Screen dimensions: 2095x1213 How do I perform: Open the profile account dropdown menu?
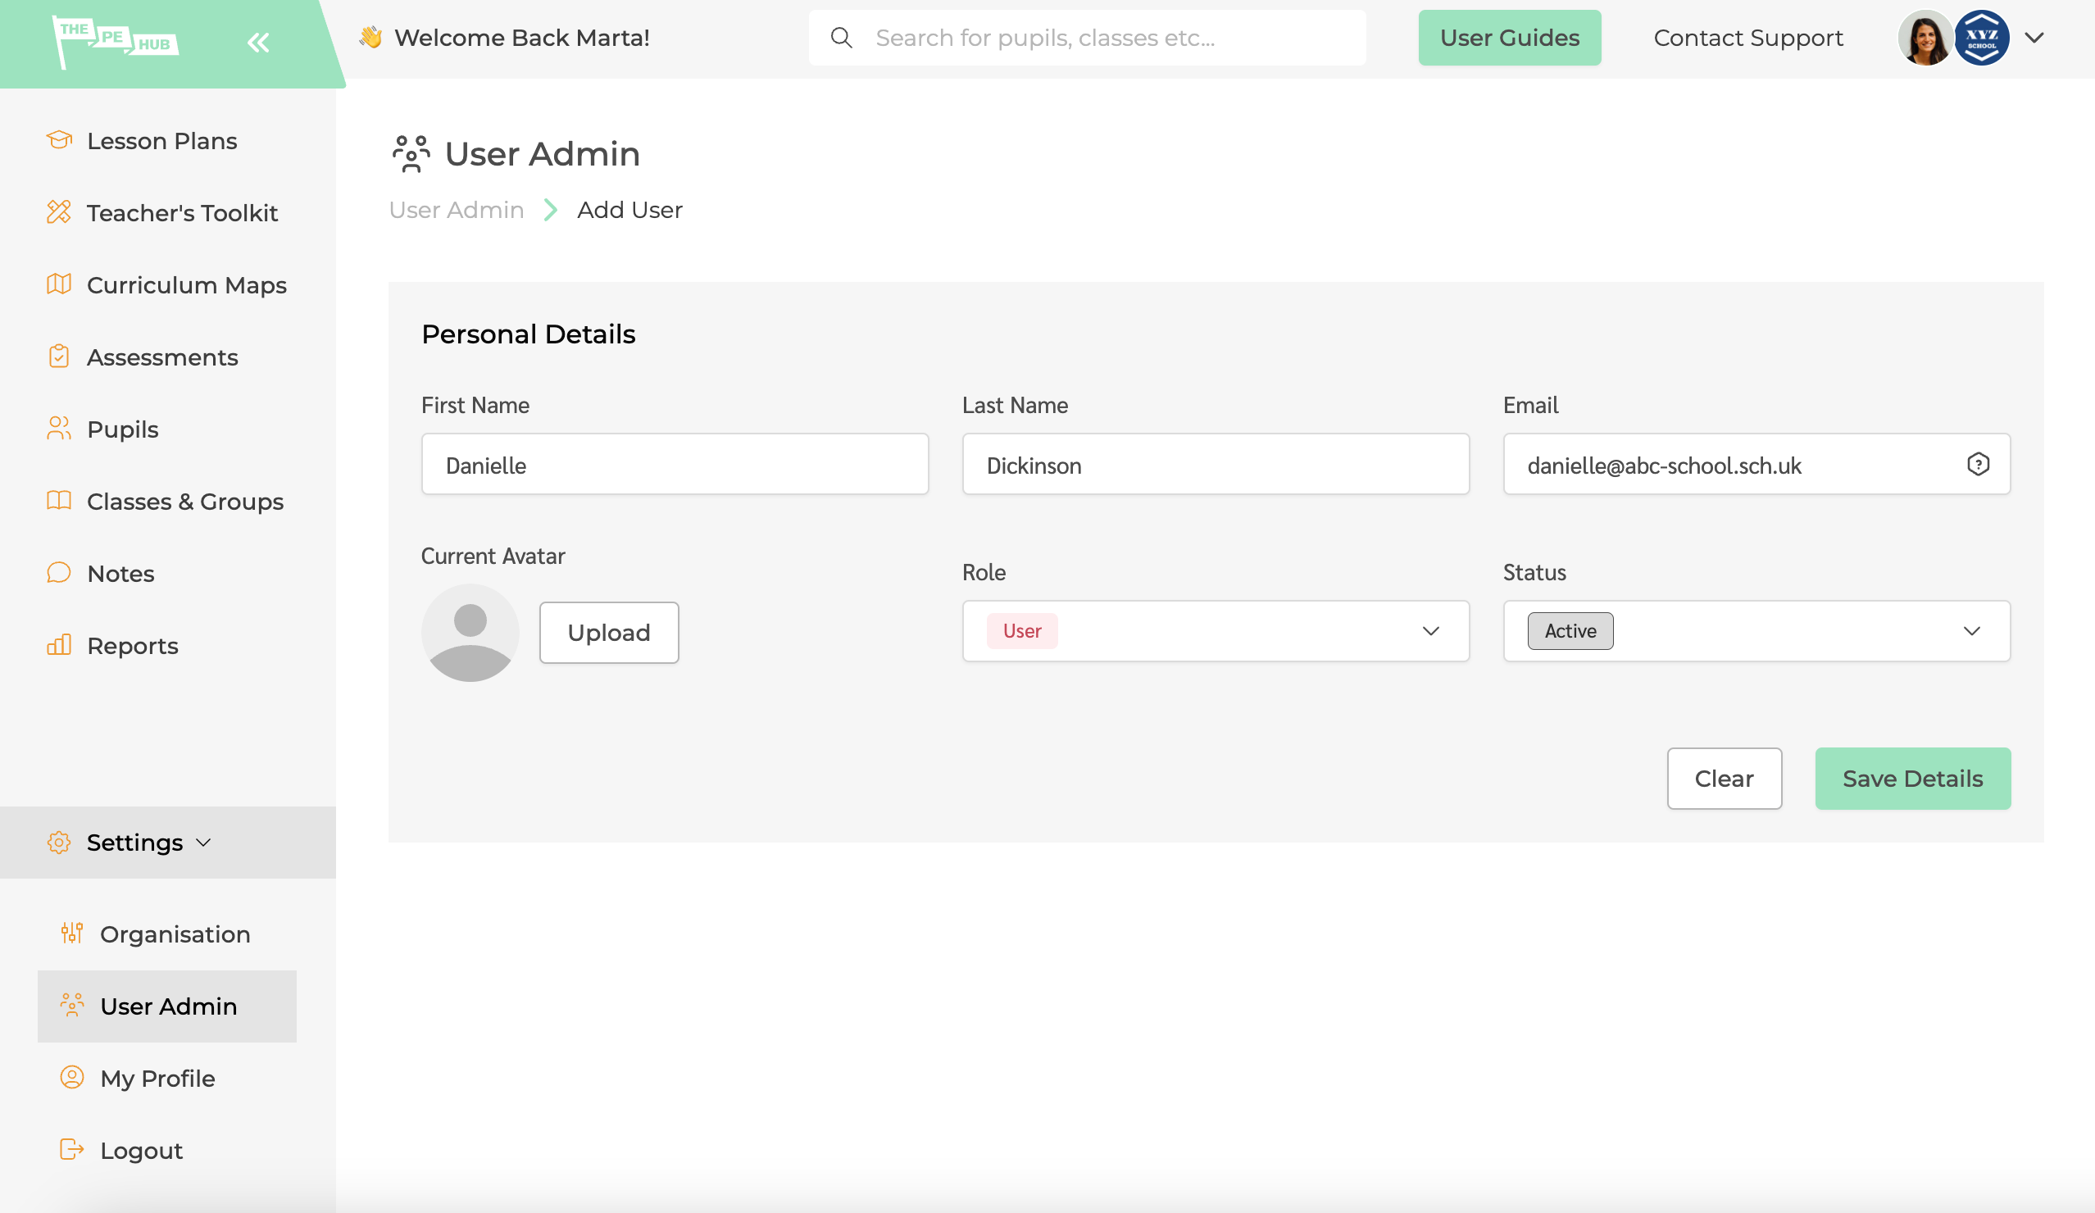point(2035,38)
